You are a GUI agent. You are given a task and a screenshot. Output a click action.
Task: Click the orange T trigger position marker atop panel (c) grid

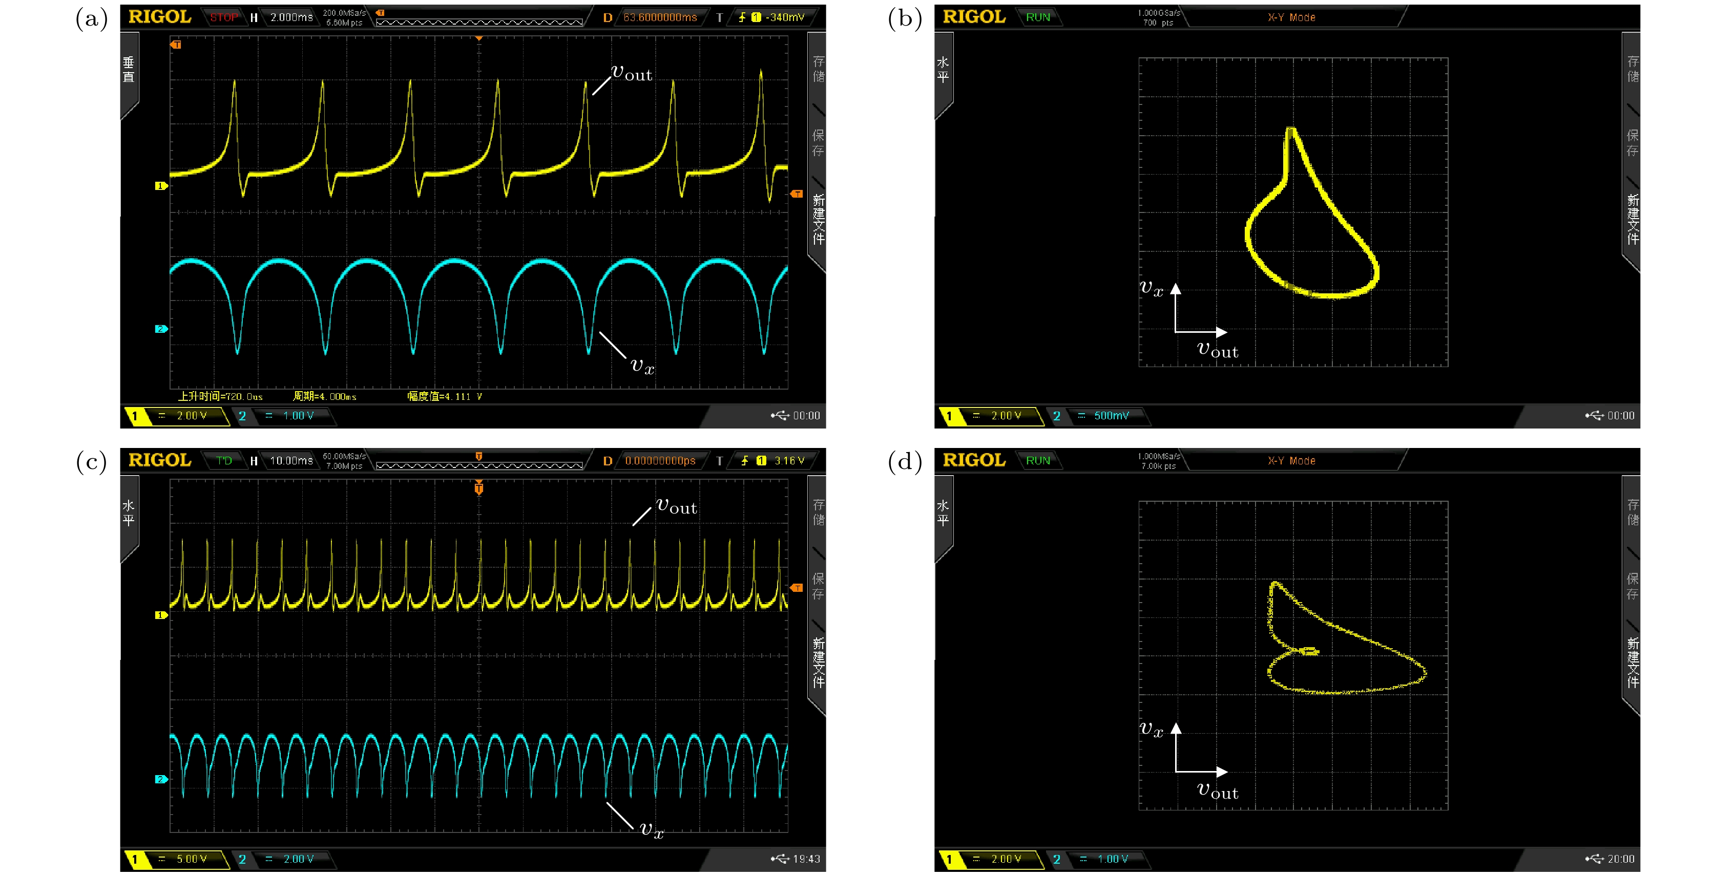[x=478, y=489]
